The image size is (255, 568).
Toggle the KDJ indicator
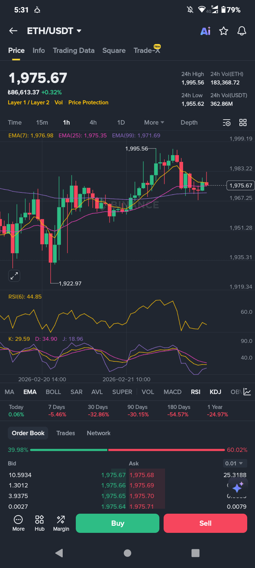click(216, 392)
